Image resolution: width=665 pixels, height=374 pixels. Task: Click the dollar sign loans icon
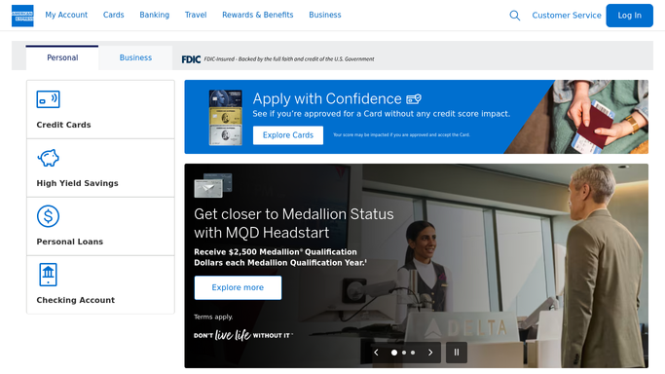(x=48, y=216)
